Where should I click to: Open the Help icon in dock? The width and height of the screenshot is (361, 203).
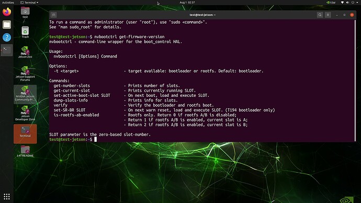click(x=7, y=37)
